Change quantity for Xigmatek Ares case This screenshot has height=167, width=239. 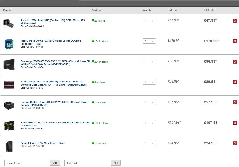pyautogui.click(x=149, y=143)
